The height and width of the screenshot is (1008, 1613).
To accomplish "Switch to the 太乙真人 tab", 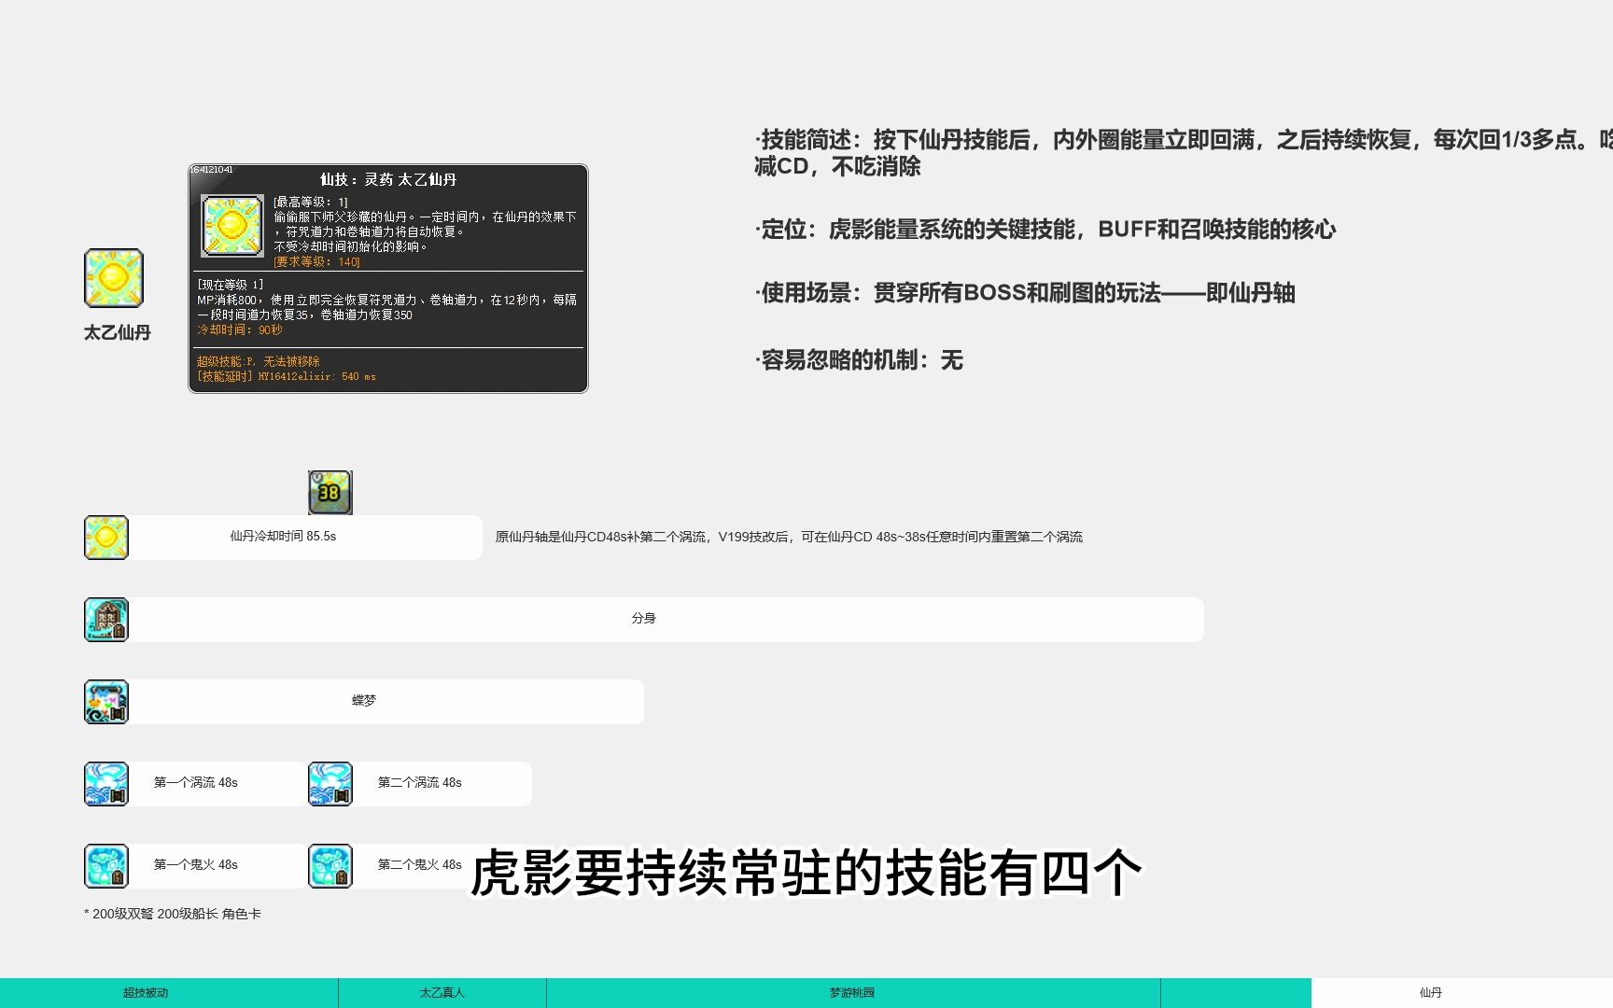I will point(442,993).
